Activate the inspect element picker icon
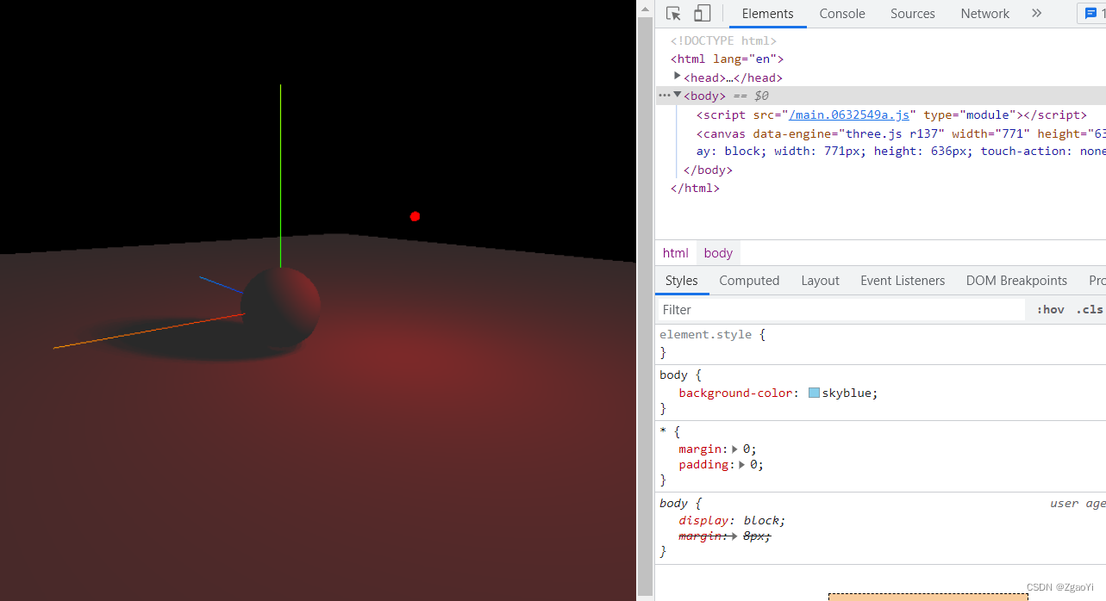Image resolution: width=1106 pixels, height=601 pixels. point(674,13)
